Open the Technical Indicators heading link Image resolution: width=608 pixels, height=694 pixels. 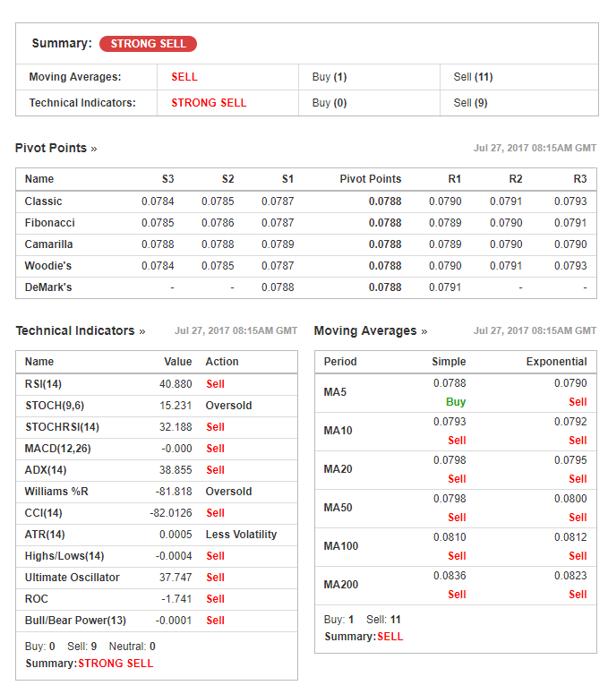pyautogui.click(x=80, y=331)
